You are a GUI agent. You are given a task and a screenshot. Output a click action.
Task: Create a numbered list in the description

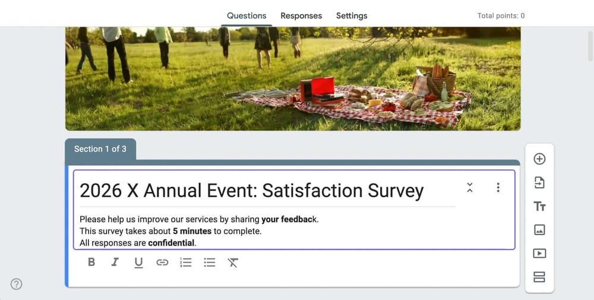pos(185,263)
